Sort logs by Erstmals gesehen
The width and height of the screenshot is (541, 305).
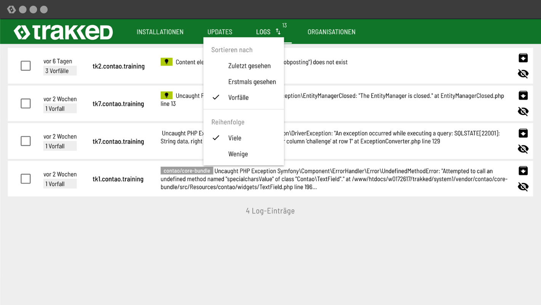252,82
